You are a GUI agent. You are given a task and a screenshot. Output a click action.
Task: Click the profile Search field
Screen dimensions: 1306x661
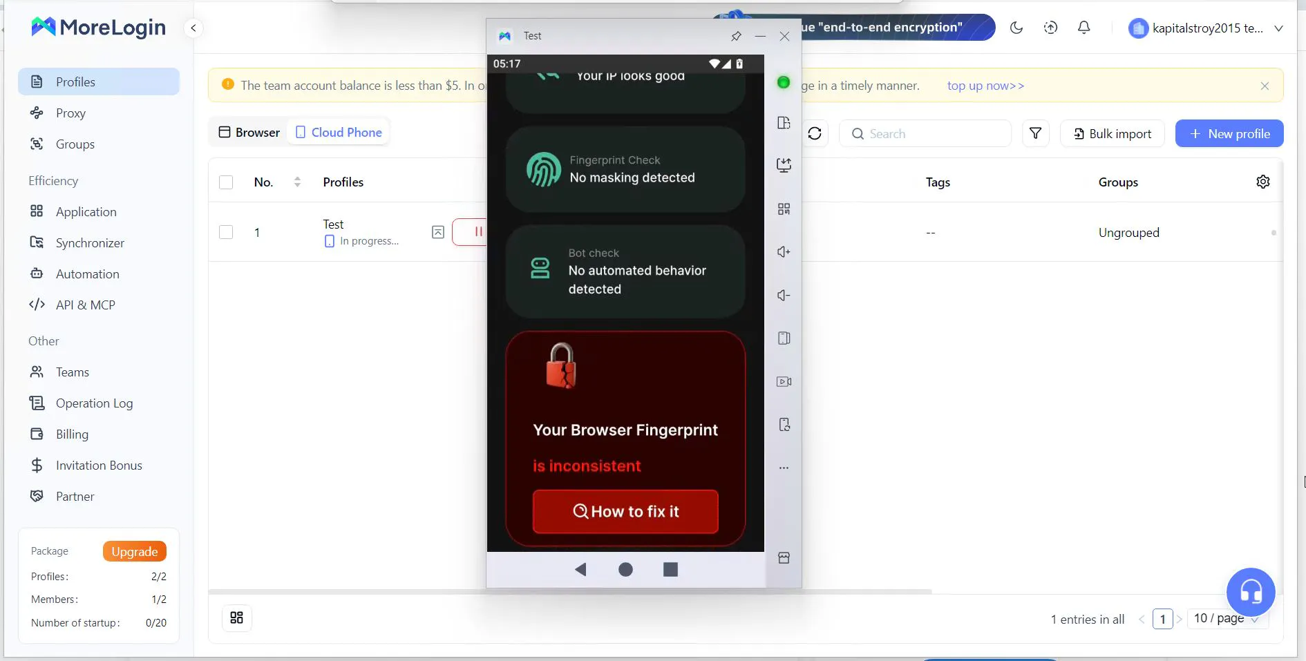pyautogui.click(x=925, y=133)
